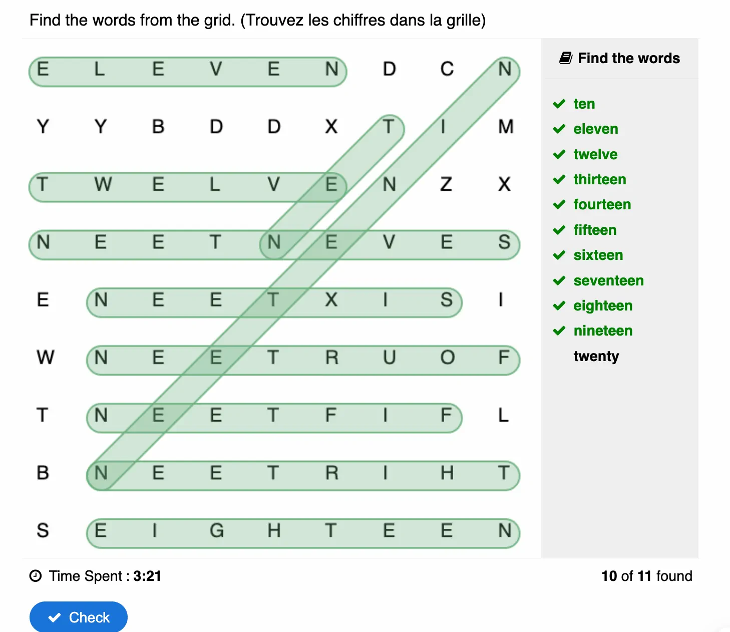Image resolution: width=730 pixels, height=632 pixels.
Task: Click letter L at end of FIFTEEN row
Action: click(503, 415)
